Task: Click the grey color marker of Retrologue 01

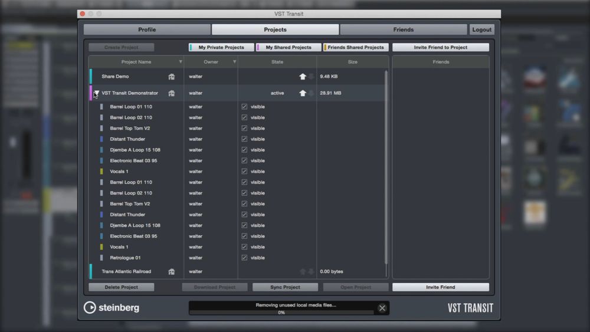Action: pyautogui.click(x=101, y=258)
